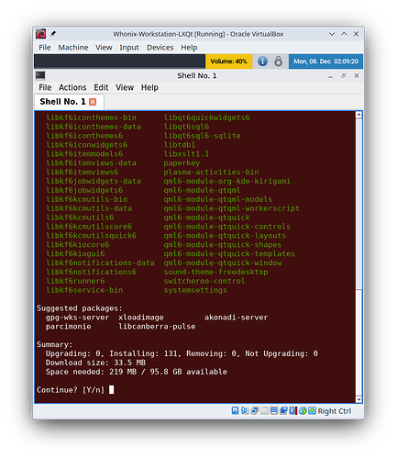Click package name systemsettings

tap(195, 290)
